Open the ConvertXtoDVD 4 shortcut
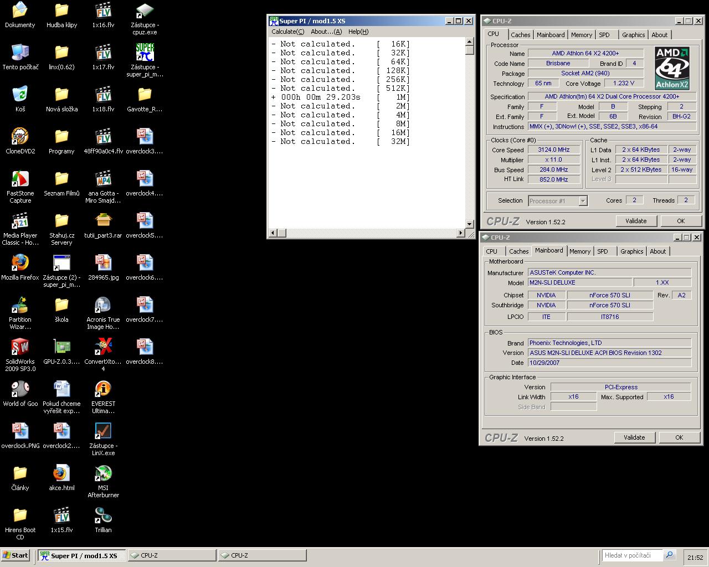This screenshot has width=709, height=567. (x=103, y=355)
